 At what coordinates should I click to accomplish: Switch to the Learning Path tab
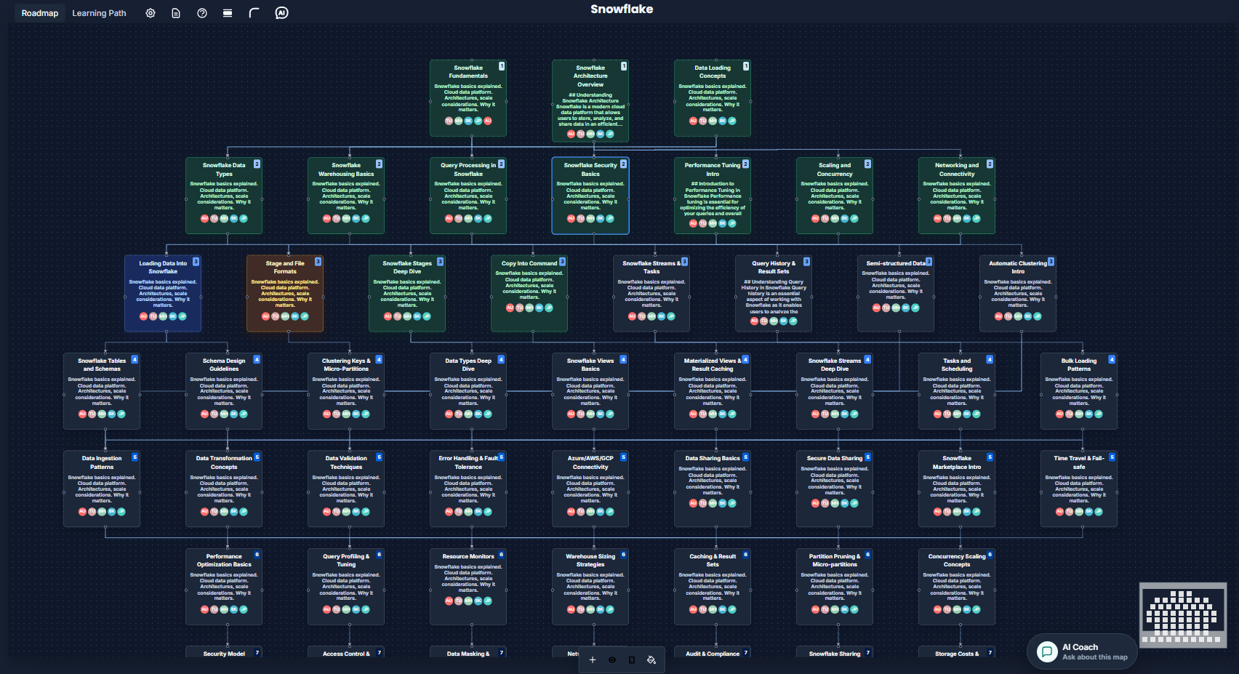[99, 13]
